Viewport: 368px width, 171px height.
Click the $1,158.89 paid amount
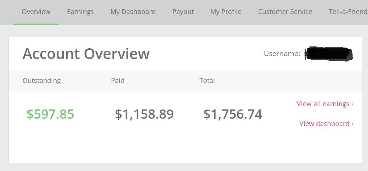[x=144, y=114]
